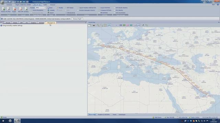220x123 pixels.
Task: Click the volume speaker tray icon
Action: pyautogui.click(x=205, y=121)
